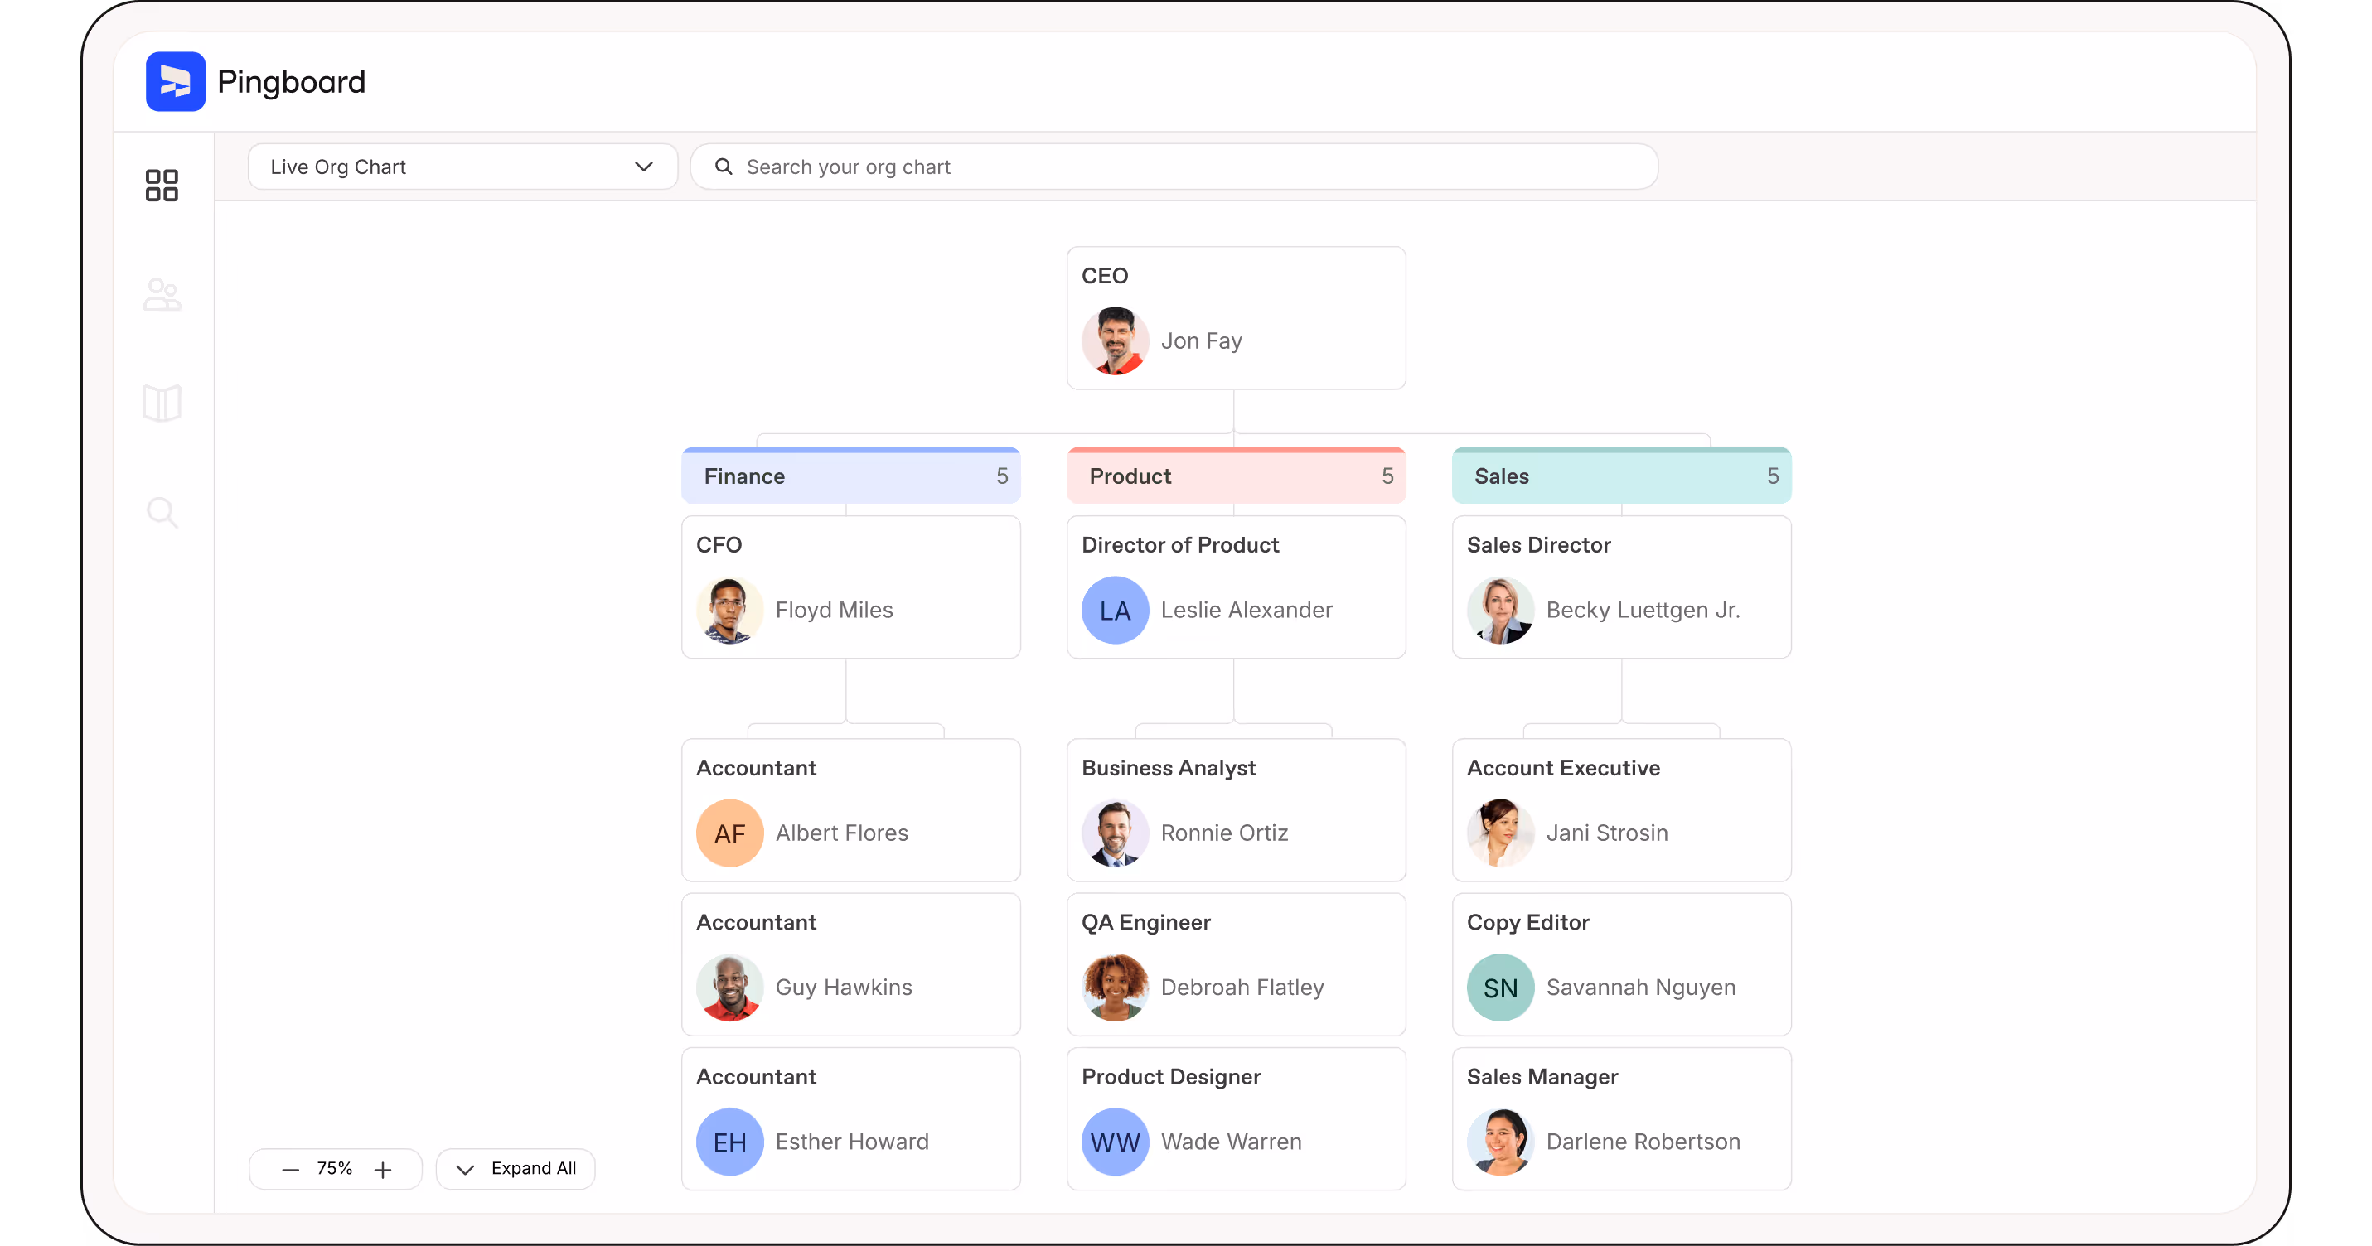Click Savannah Nguyen's SN avatar
The height and width of the screenshot is (1246, 2372).
point(1499,988)
